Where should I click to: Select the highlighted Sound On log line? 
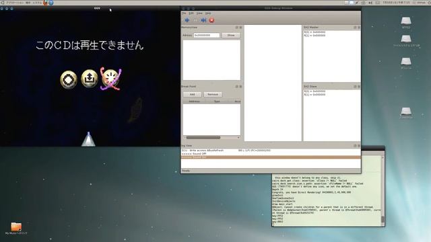[x=271, y=157]
